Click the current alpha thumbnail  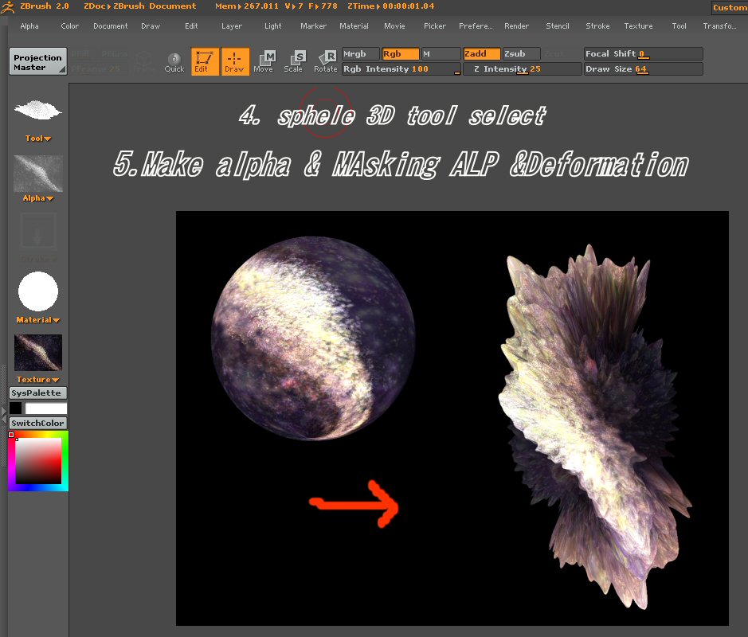tap(38, 174)
